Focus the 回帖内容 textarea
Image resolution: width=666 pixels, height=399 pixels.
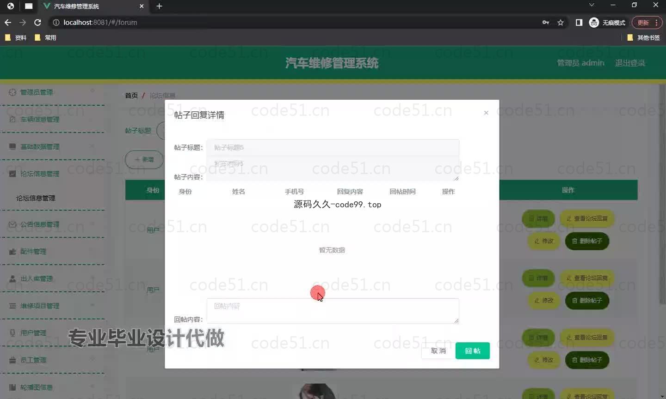click(333, 311)
